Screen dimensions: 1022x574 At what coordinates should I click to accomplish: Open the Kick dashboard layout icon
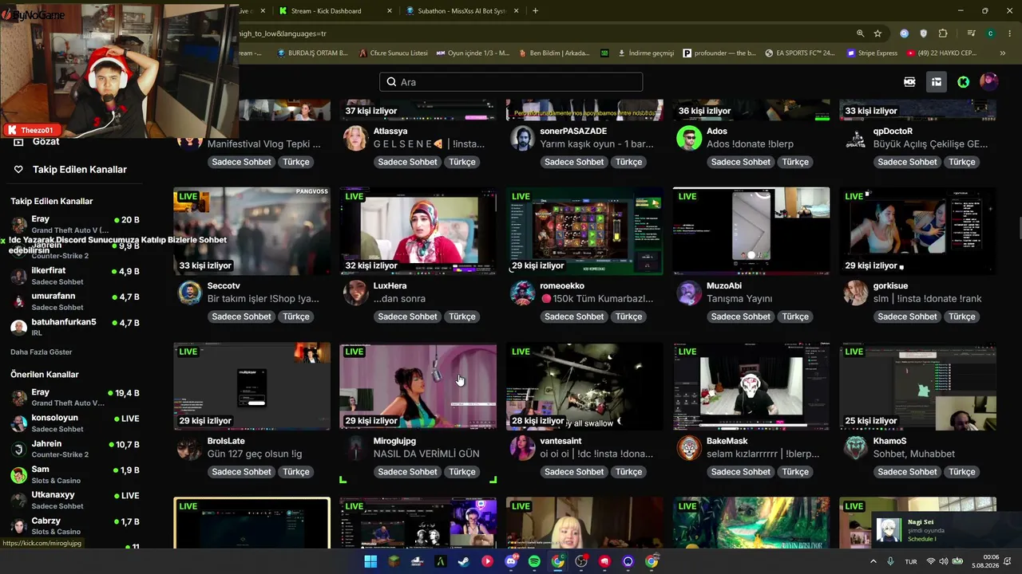point(937,82)
